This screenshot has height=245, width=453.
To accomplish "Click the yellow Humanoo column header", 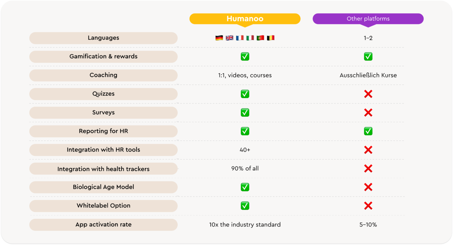I will point(245,19).
